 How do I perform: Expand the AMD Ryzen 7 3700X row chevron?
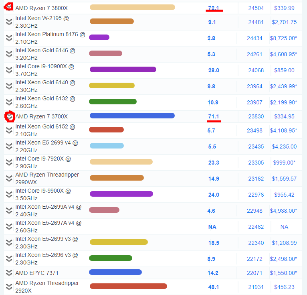coord(9,117)
